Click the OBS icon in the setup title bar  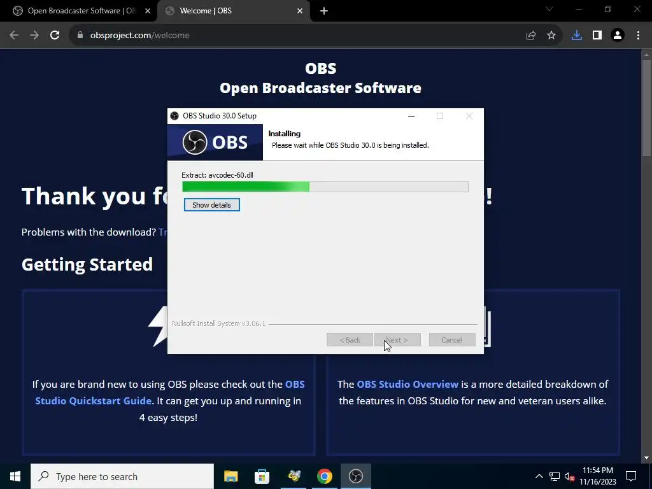coord(174,116)
